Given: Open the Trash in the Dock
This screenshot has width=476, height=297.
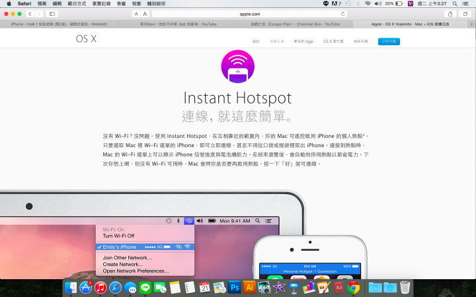Looking at the screenshot, I should [405, 287].
